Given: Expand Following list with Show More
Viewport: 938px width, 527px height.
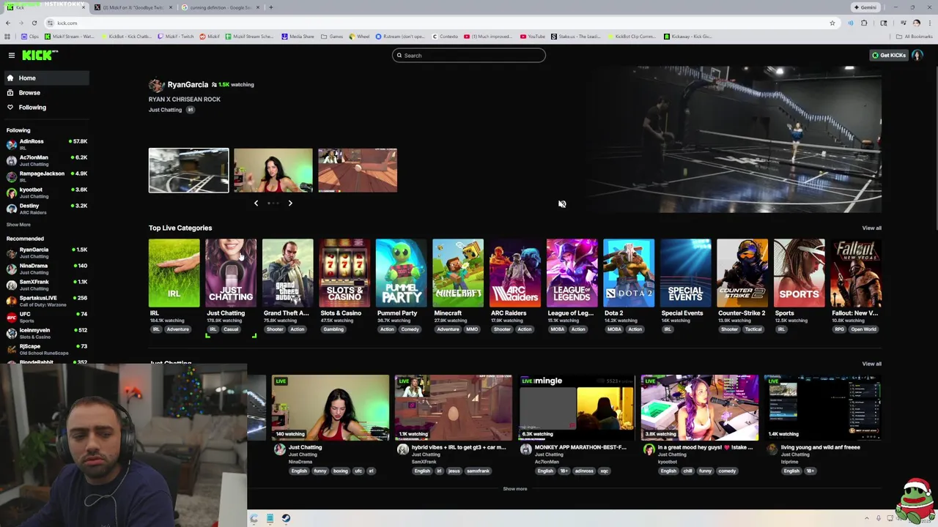Looking at the screenshot, I should tap(18, 225).
